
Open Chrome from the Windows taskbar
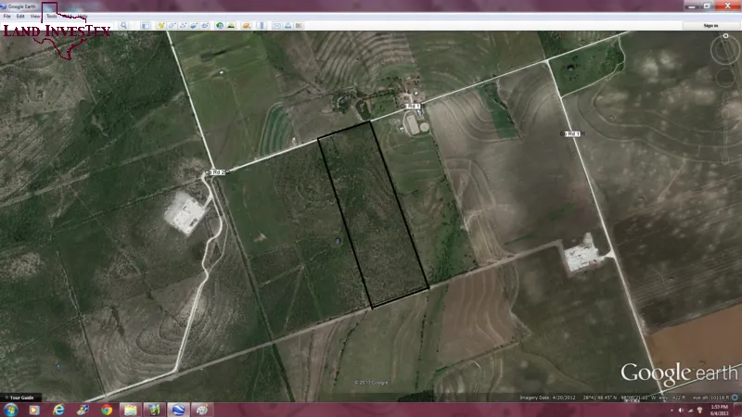coord(107,410)
